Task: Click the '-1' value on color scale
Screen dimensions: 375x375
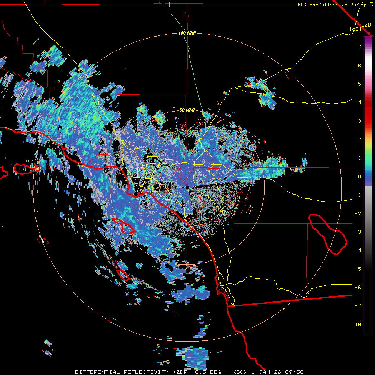Action: point(358,195)
